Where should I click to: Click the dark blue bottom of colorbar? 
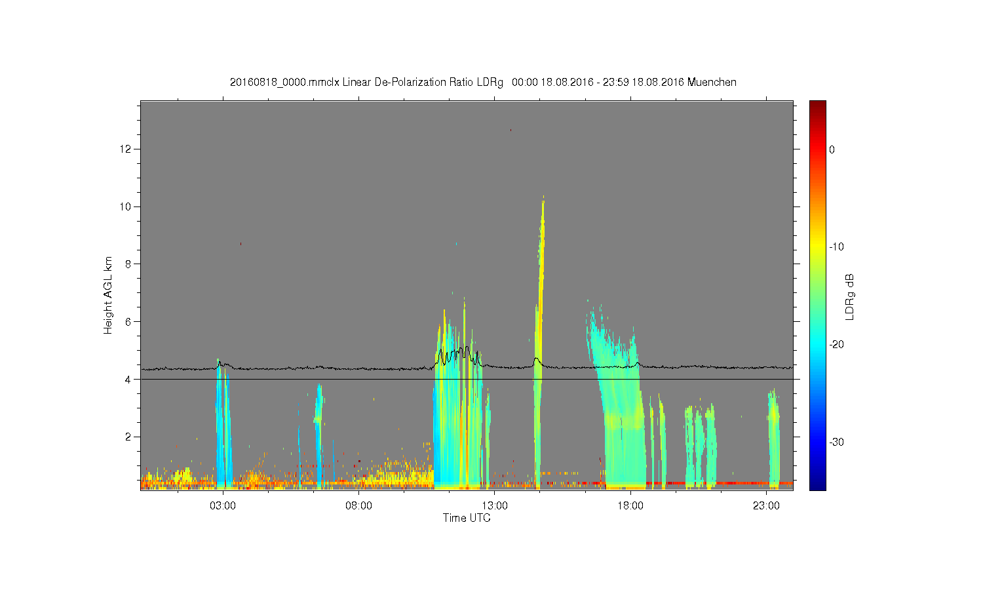point(818,484)
